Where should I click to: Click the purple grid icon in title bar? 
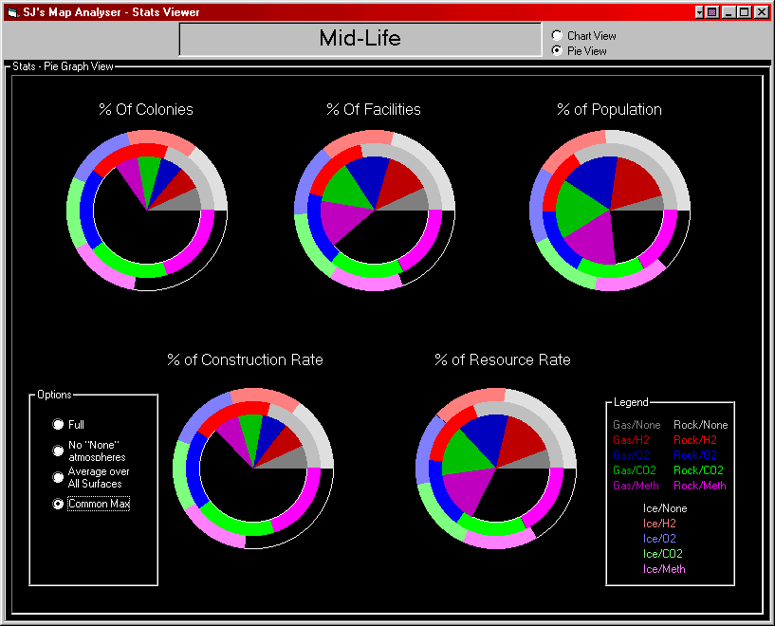pos(713,12)
